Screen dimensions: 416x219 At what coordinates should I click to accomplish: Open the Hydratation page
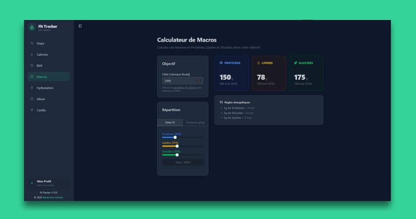pyautogui.click(x=49, y=88)
